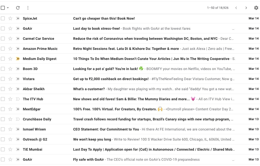
Task: Star the Boom 3D email
Action: pyautogui.click(x=10, y=69)
